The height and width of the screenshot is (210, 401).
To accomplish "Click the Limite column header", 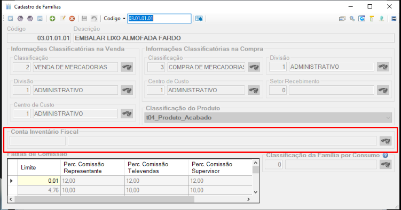I will 39,168.
